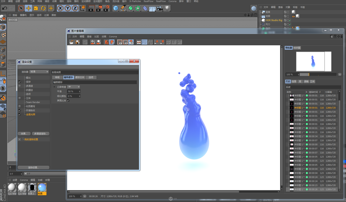Switch to 缓存文件 tab in Render Settings
346x202 pixels.
click(x=80, y=77)
